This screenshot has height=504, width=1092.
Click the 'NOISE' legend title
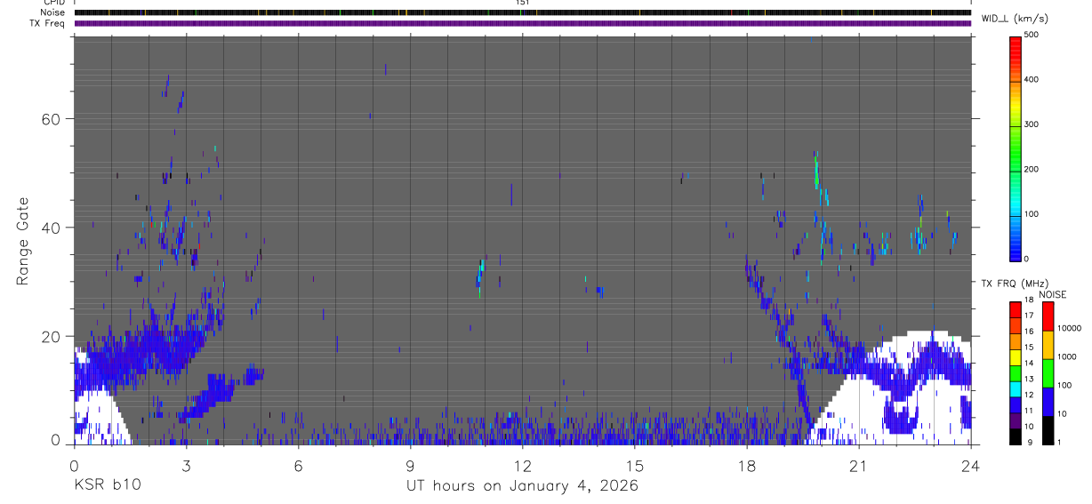point(1053,294)
